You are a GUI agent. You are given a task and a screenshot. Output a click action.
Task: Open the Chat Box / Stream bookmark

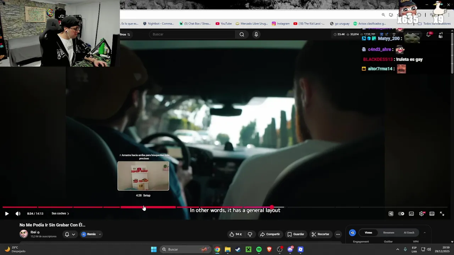tap(195, 24)
